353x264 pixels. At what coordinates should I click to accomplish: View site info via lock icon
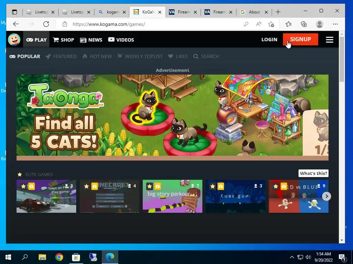click(x=65, y=24)
